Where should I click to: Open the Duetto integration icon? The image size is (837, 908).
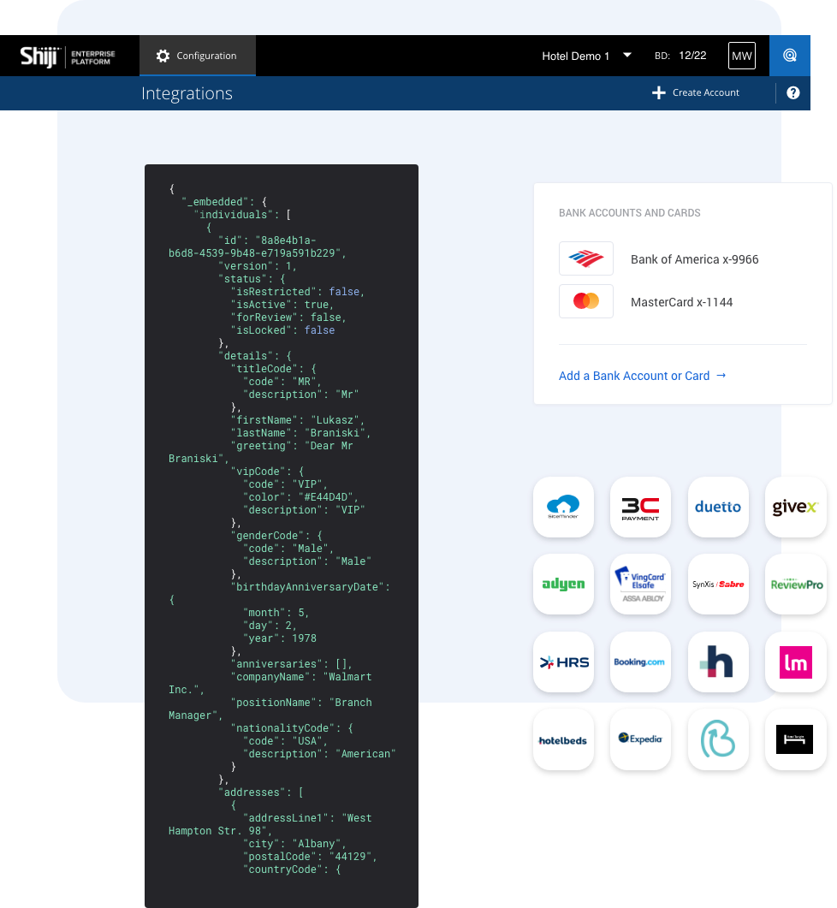click(x=718, y=507)
